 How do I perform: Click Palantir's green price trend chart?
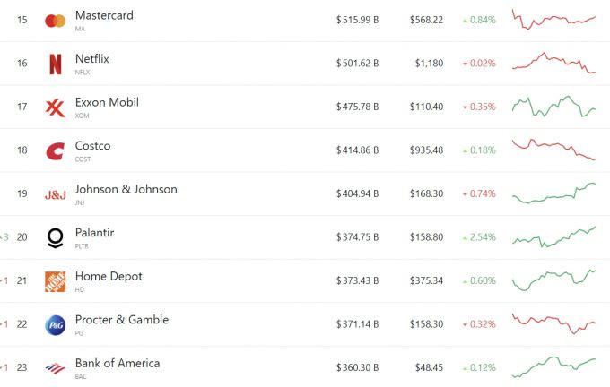tap(553, 236)
